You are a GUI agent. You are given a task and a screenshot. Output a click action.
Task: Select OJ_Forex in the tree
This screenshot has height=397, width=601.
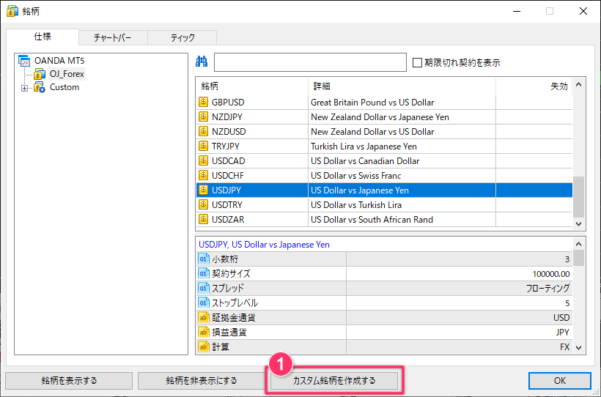pyautogui.click(x=67, y=73)
